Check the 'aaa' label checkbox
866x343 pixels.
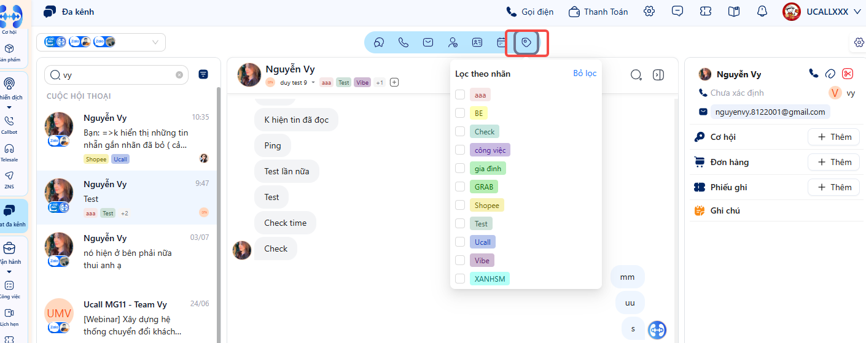coord(459,94)
